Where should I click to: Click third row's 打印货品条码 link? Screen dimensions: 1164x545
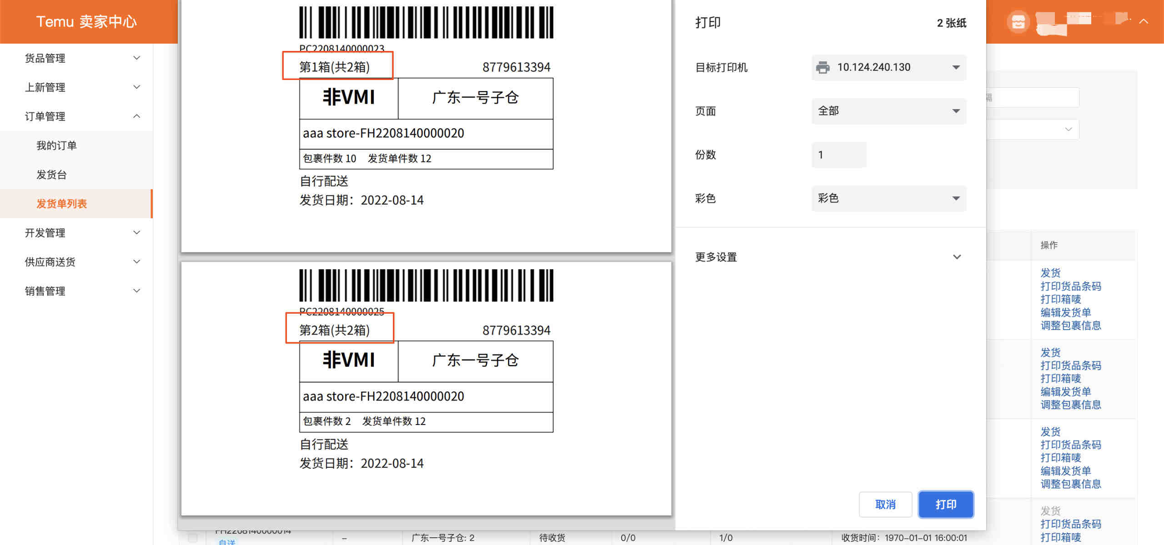click(x=1071, y=445)
